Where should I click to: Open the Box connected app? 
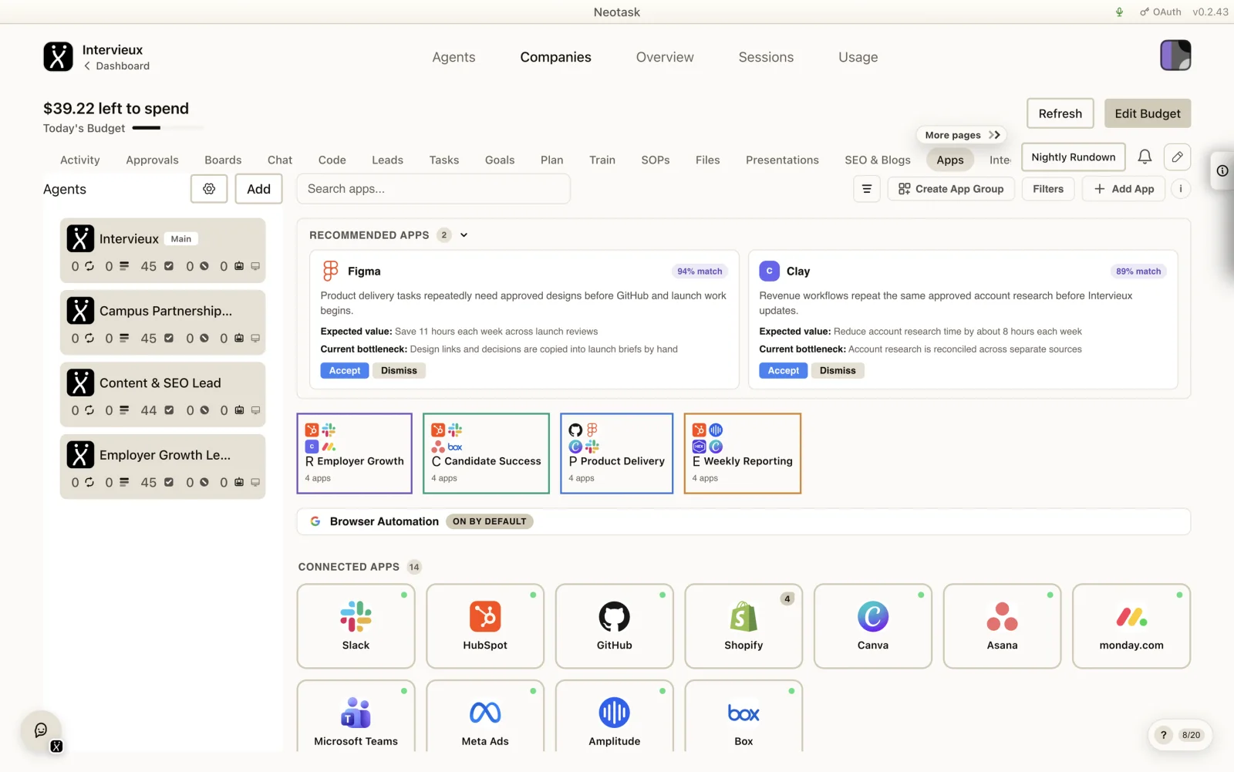pyautogui.click(x=743, y=717)
